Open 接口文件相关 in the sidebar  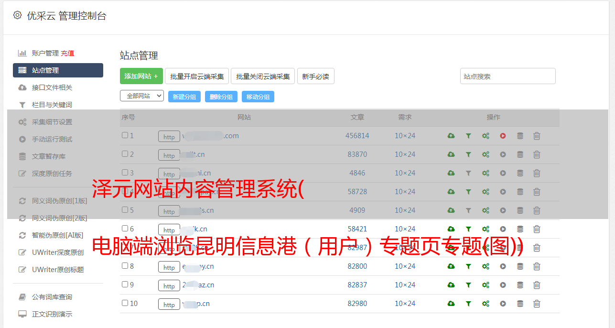coord(52,87)
